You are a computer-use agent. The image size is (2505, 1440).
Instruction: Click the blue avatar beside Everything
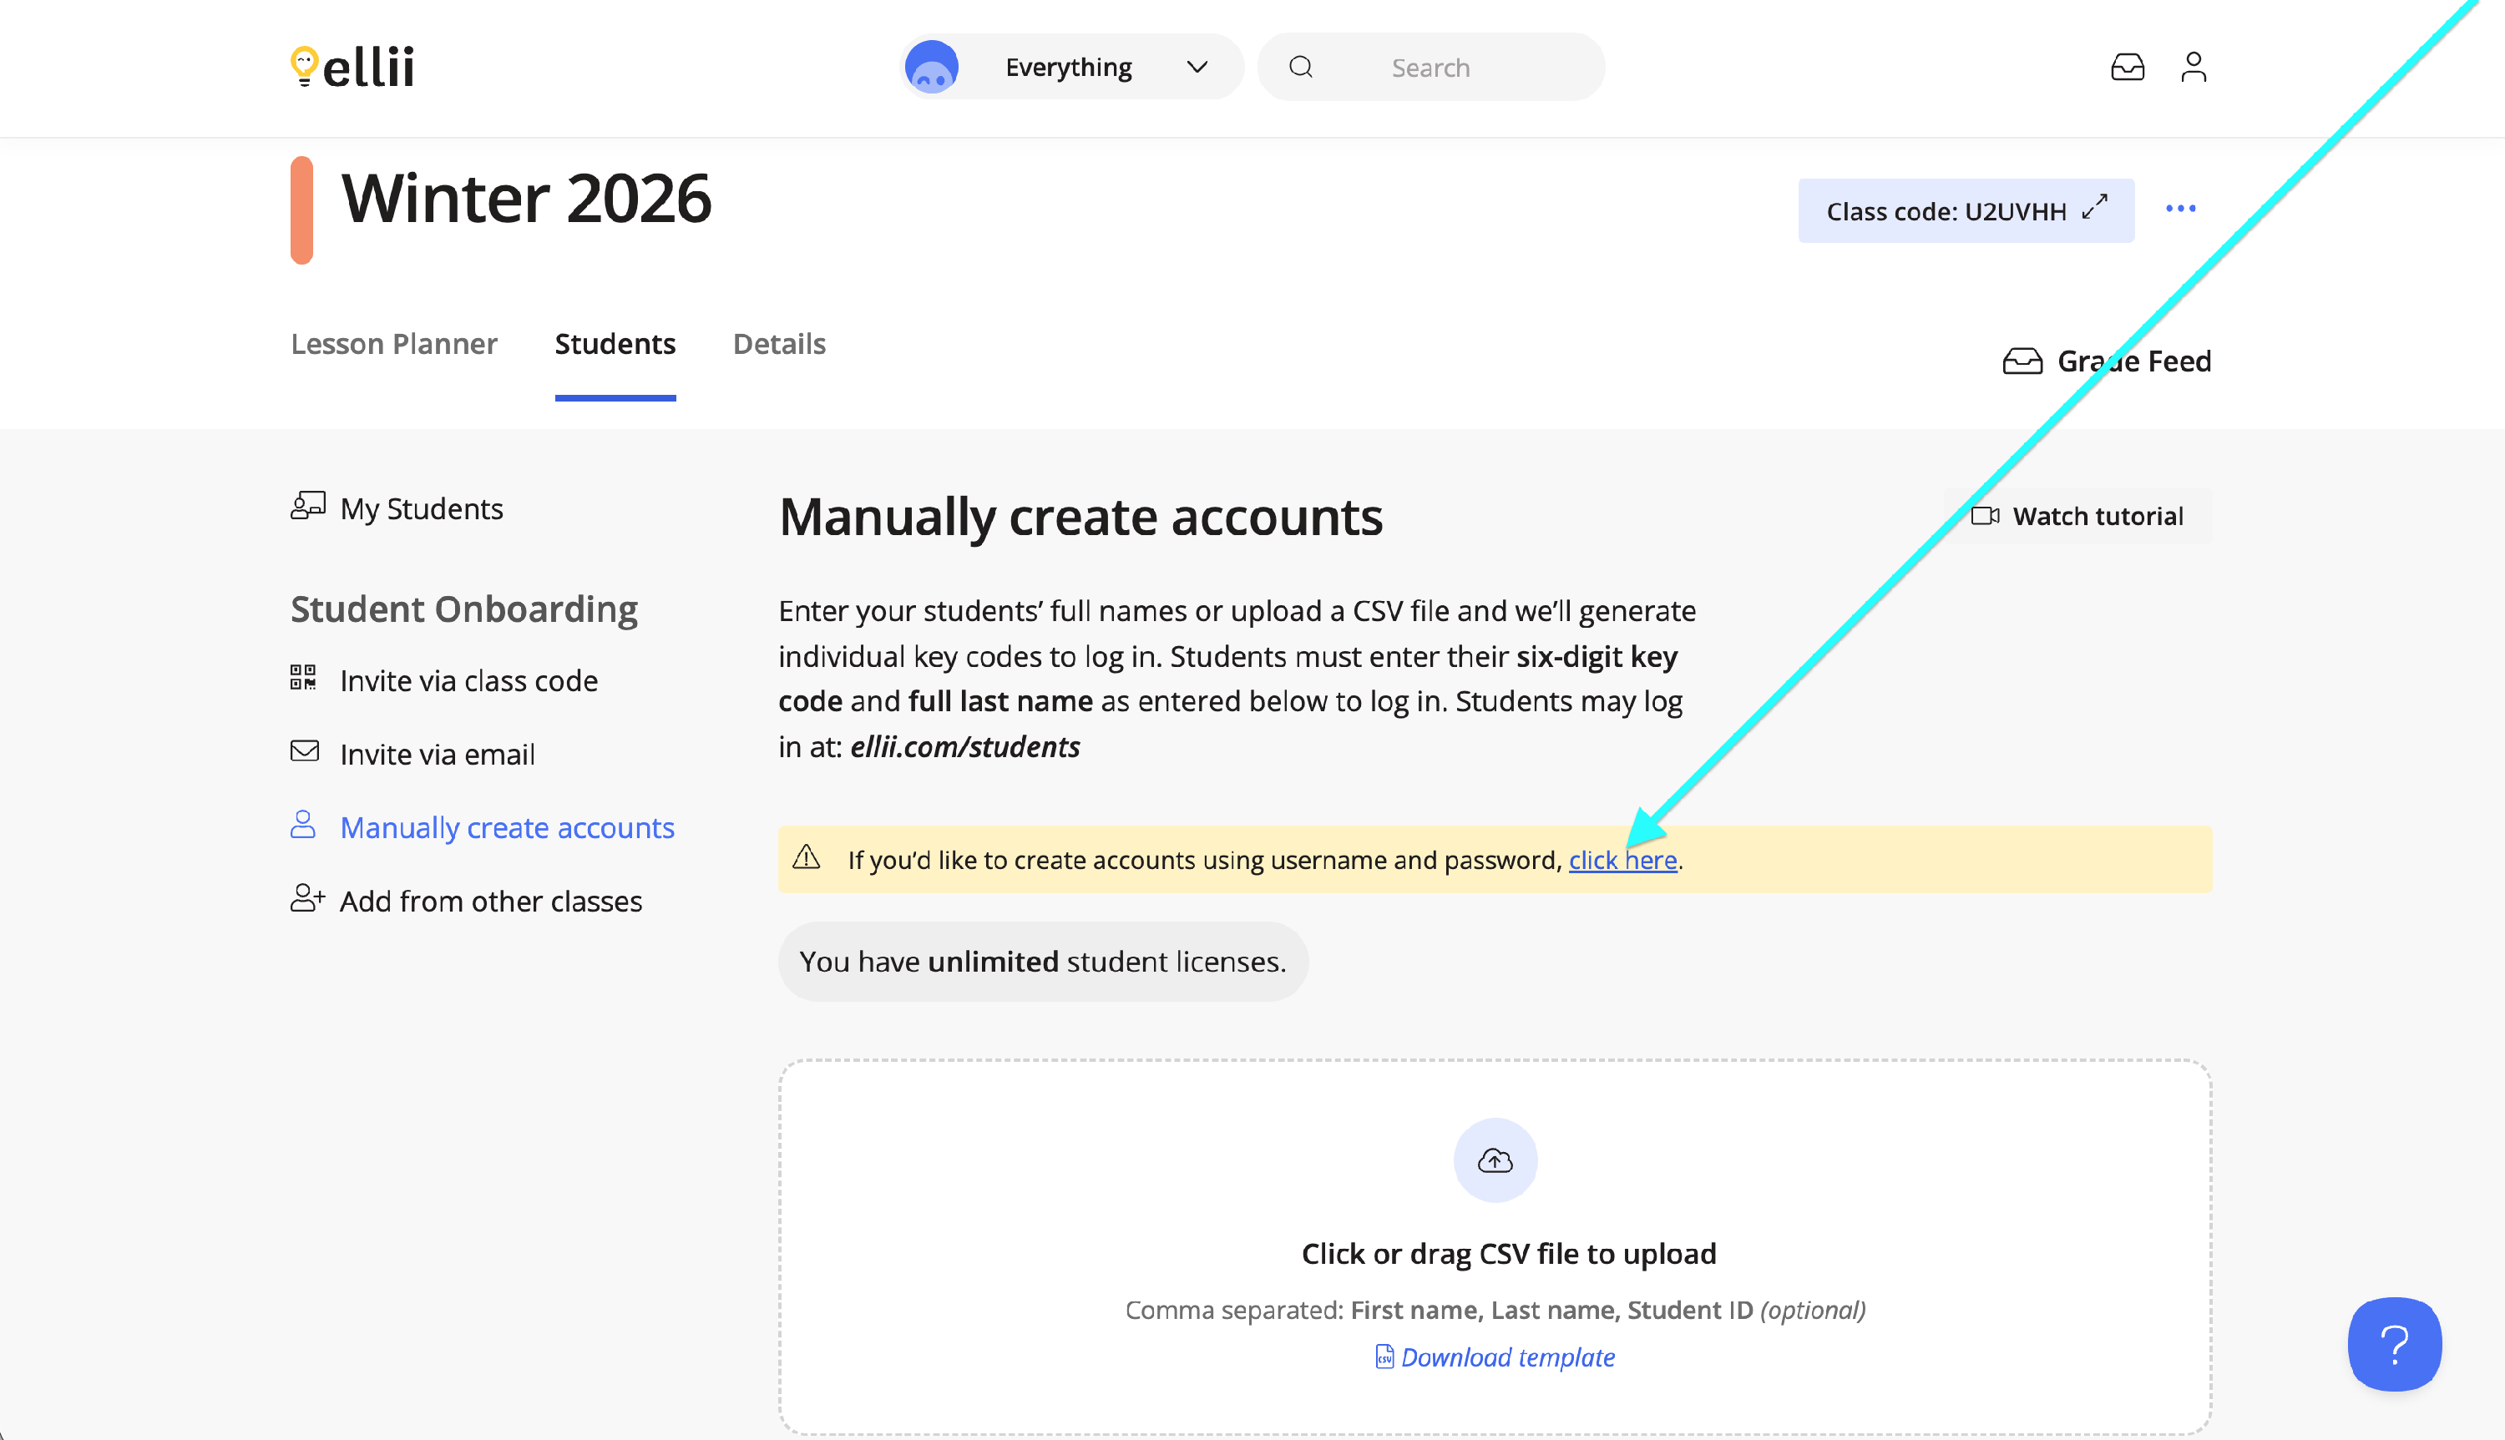[932, 68]
